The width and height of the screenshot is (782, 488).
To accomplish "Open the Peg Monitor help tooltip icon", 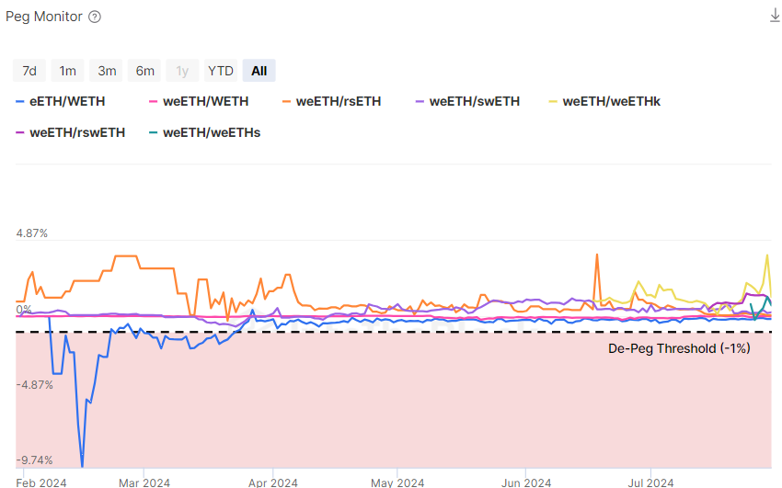I will (95, 17).
